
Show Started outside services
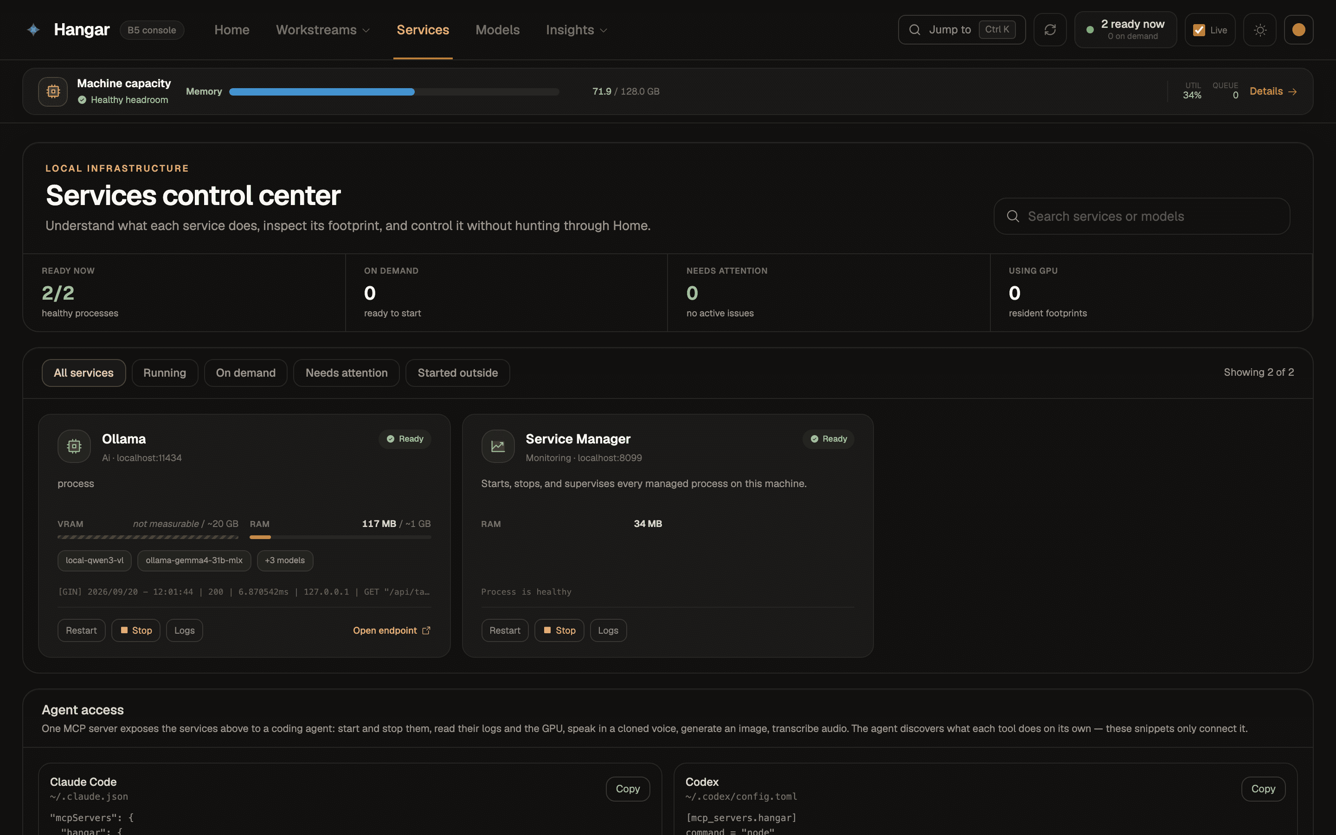point(458,373)
